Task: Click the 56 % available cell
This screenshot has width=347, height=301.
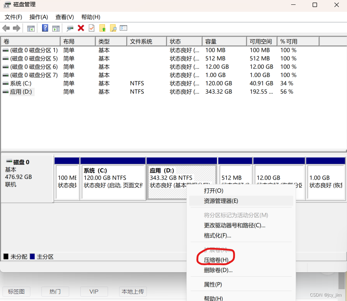Action: (x=287, y=92)
